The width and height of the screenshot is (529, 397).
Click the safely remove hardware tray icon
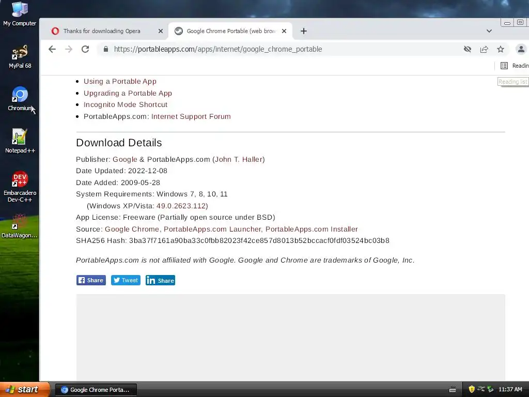point(490,390)
